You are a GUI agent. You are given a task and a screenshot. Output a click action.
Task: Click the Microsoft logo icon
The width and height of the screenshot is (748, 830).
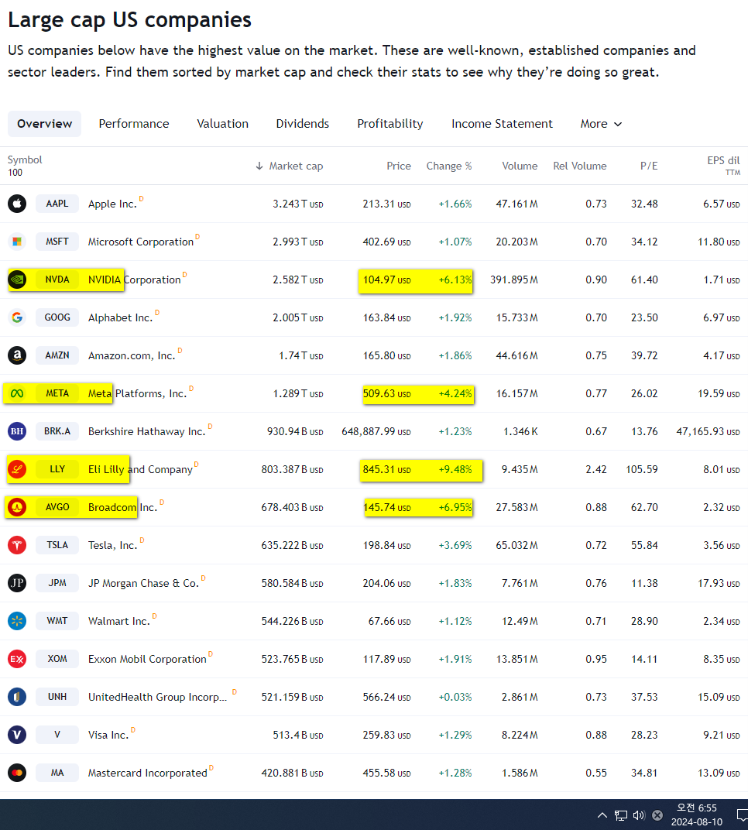pos(17,242)
